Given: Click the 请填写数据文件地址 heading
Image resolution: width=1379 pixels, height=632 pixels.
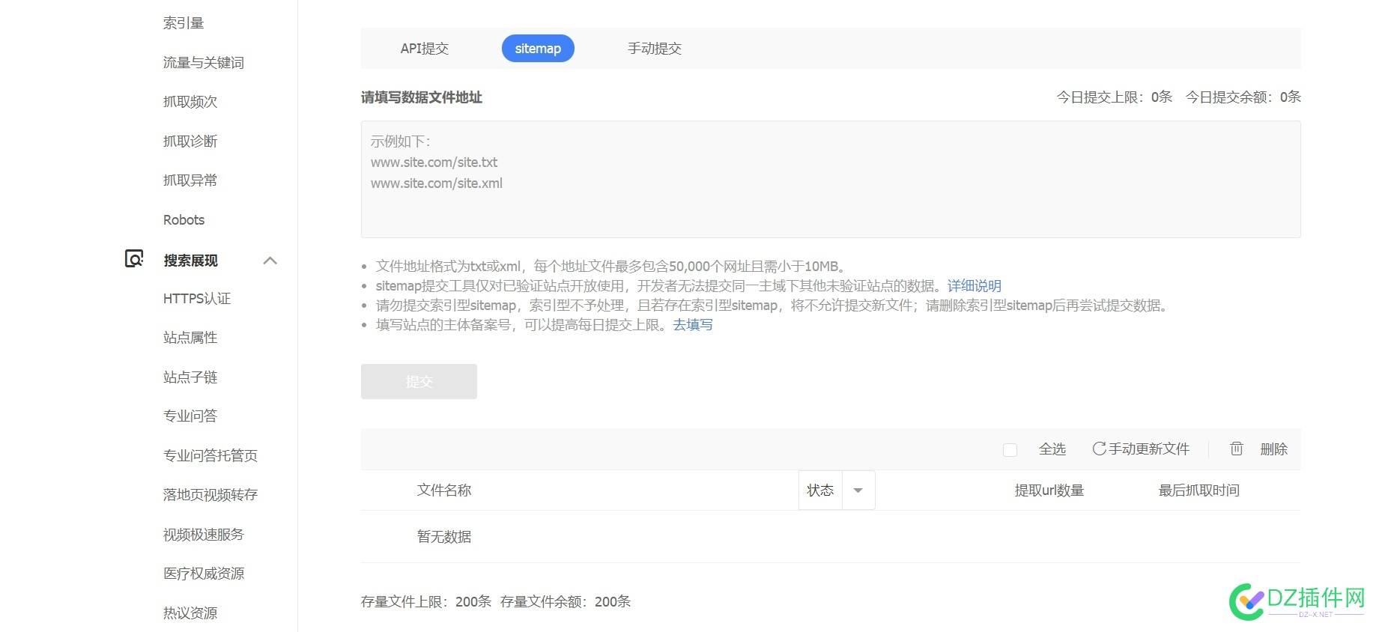Looking at the screenshot, I should click(422, 97).
